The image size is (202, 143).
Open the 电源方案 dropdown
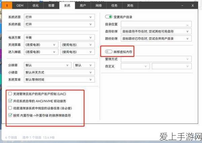tap(59, 38)
